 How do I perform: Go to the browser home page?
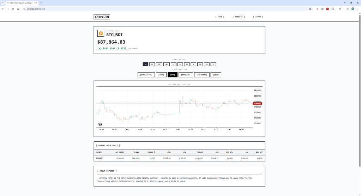[x=18, y=9]
